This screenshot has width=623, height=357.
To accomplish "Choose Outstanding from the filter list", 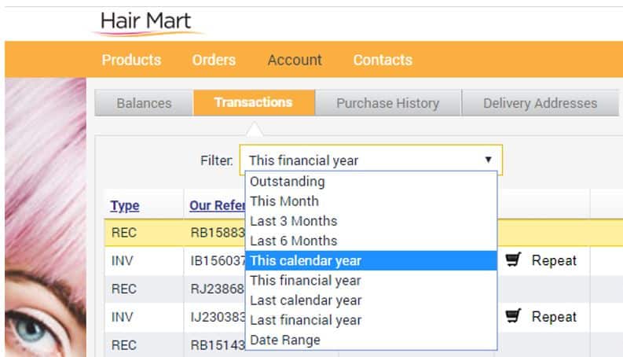I will point(287,181).
